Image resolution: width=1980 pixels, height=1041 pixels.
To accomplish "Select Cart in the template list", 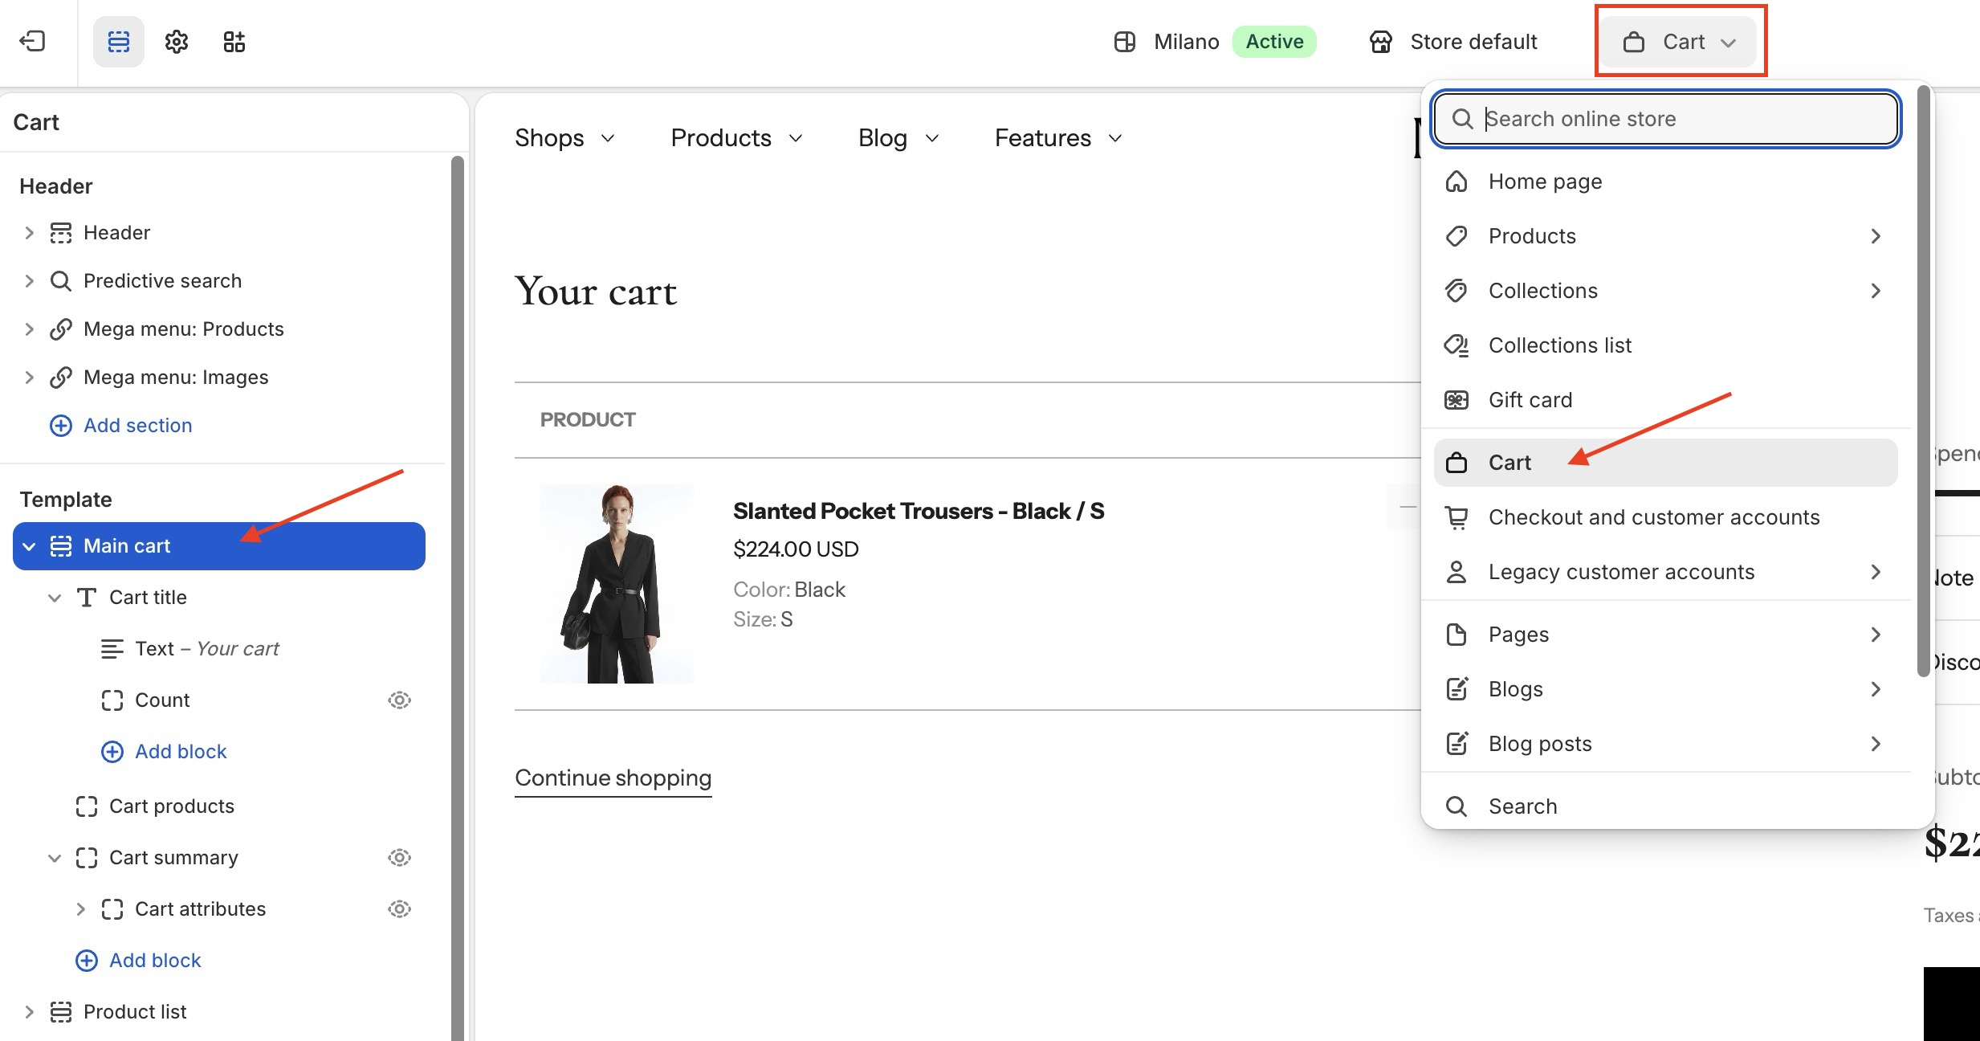I will tap(1665, 463).
